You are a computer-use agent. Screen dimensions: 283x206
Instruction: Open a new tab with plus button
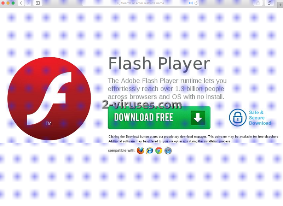click(280, 5)
